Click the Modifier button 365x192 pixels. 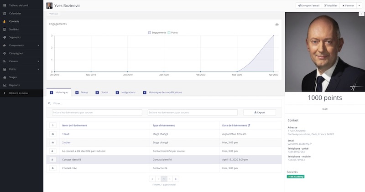coord(331,5)
